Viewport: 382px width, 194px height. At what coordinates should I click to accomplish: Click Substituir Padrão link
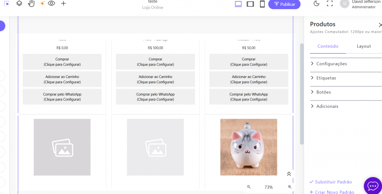(333, 182)
